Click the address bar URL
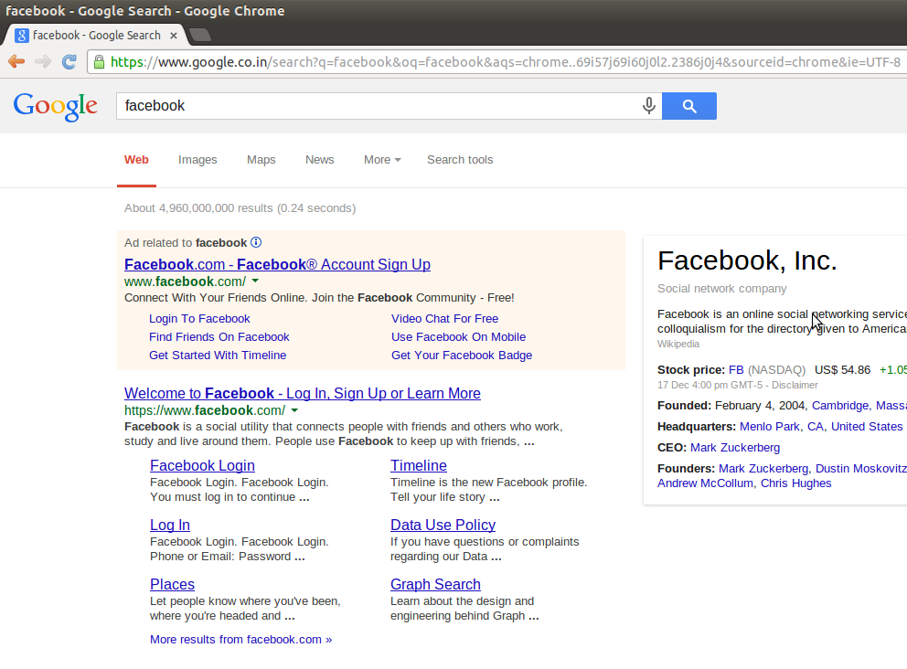Screen dimensions: 907x669 506,62
